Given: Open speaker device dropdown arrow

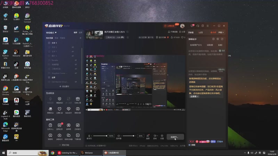Looking at the screenshot, I should pyautogui.click(x=121, y=136).
